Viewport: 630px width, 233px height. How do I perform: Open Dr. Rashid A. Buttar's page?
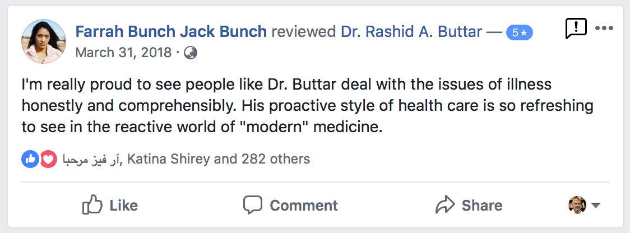(411, 32)
